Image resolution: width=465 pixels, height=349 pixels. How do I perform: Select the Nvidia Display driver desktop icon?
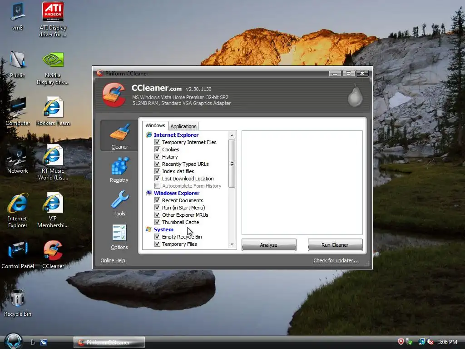pos(53,68)
